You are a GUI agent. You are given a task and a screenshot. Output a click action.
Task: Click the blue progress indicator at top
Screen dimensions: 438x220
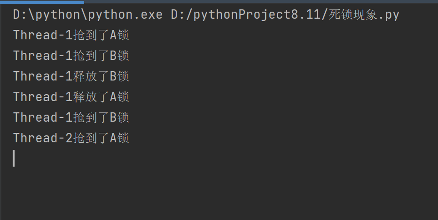42,1
